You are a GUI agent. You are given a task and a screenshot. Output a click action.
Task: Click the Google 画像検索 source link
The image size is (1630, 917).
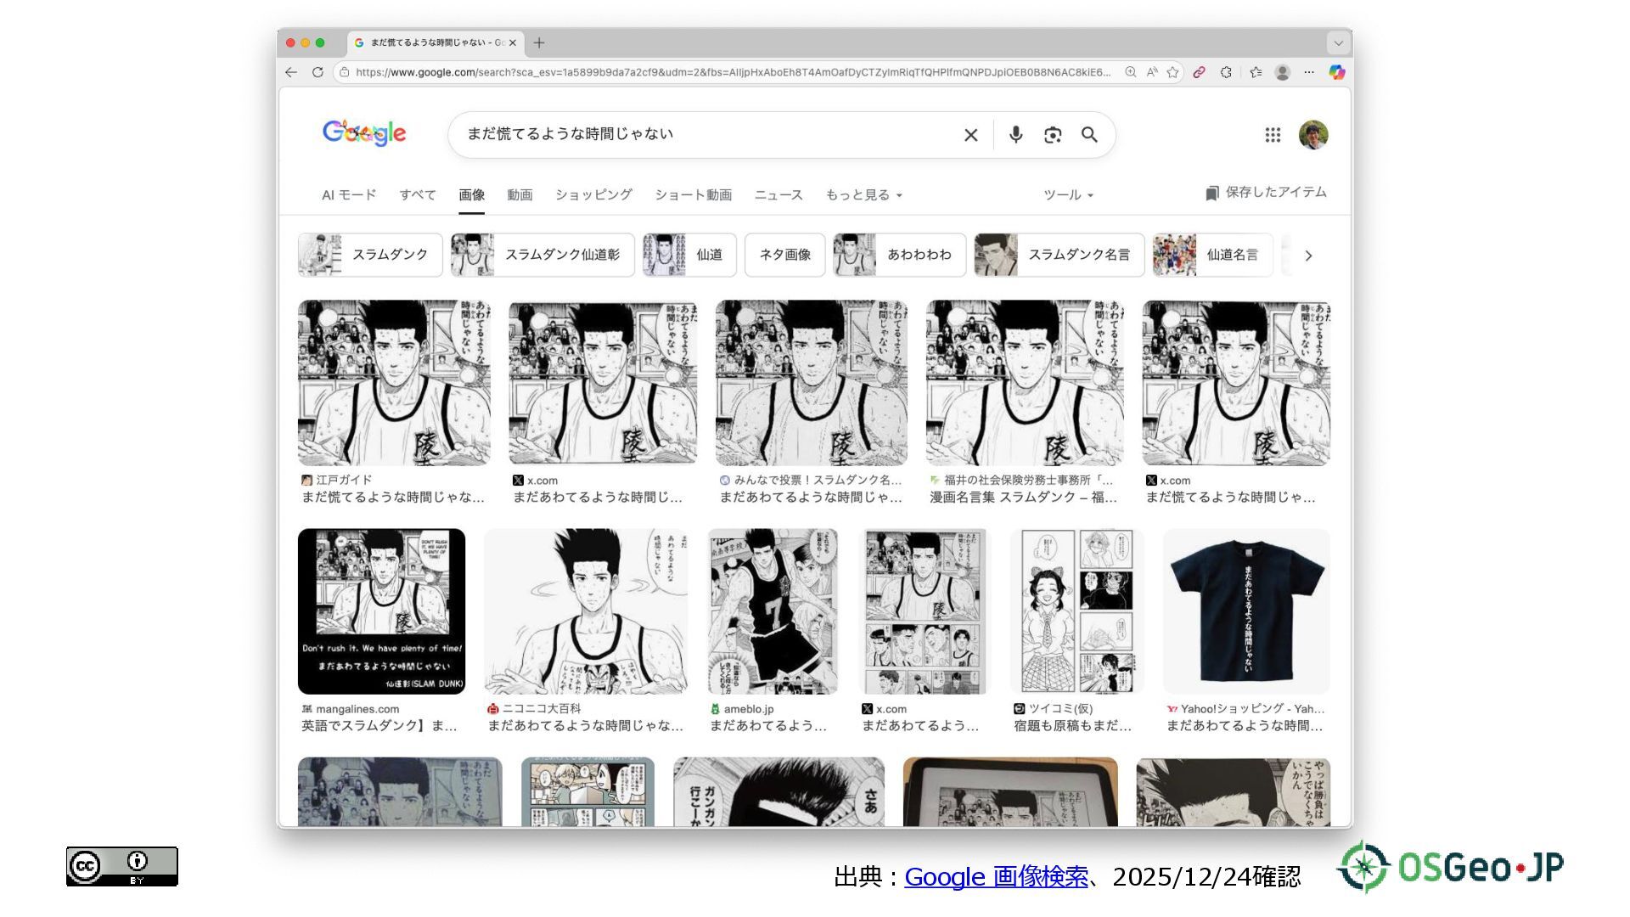996,876
